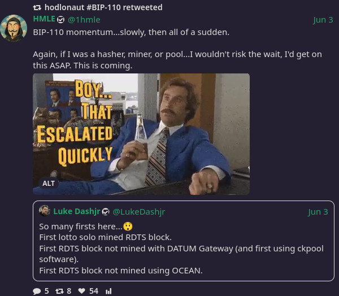Screen dimensions: 339x296
Task: Click the Luke Dashjr display name
Action: (x=77, y=211)
